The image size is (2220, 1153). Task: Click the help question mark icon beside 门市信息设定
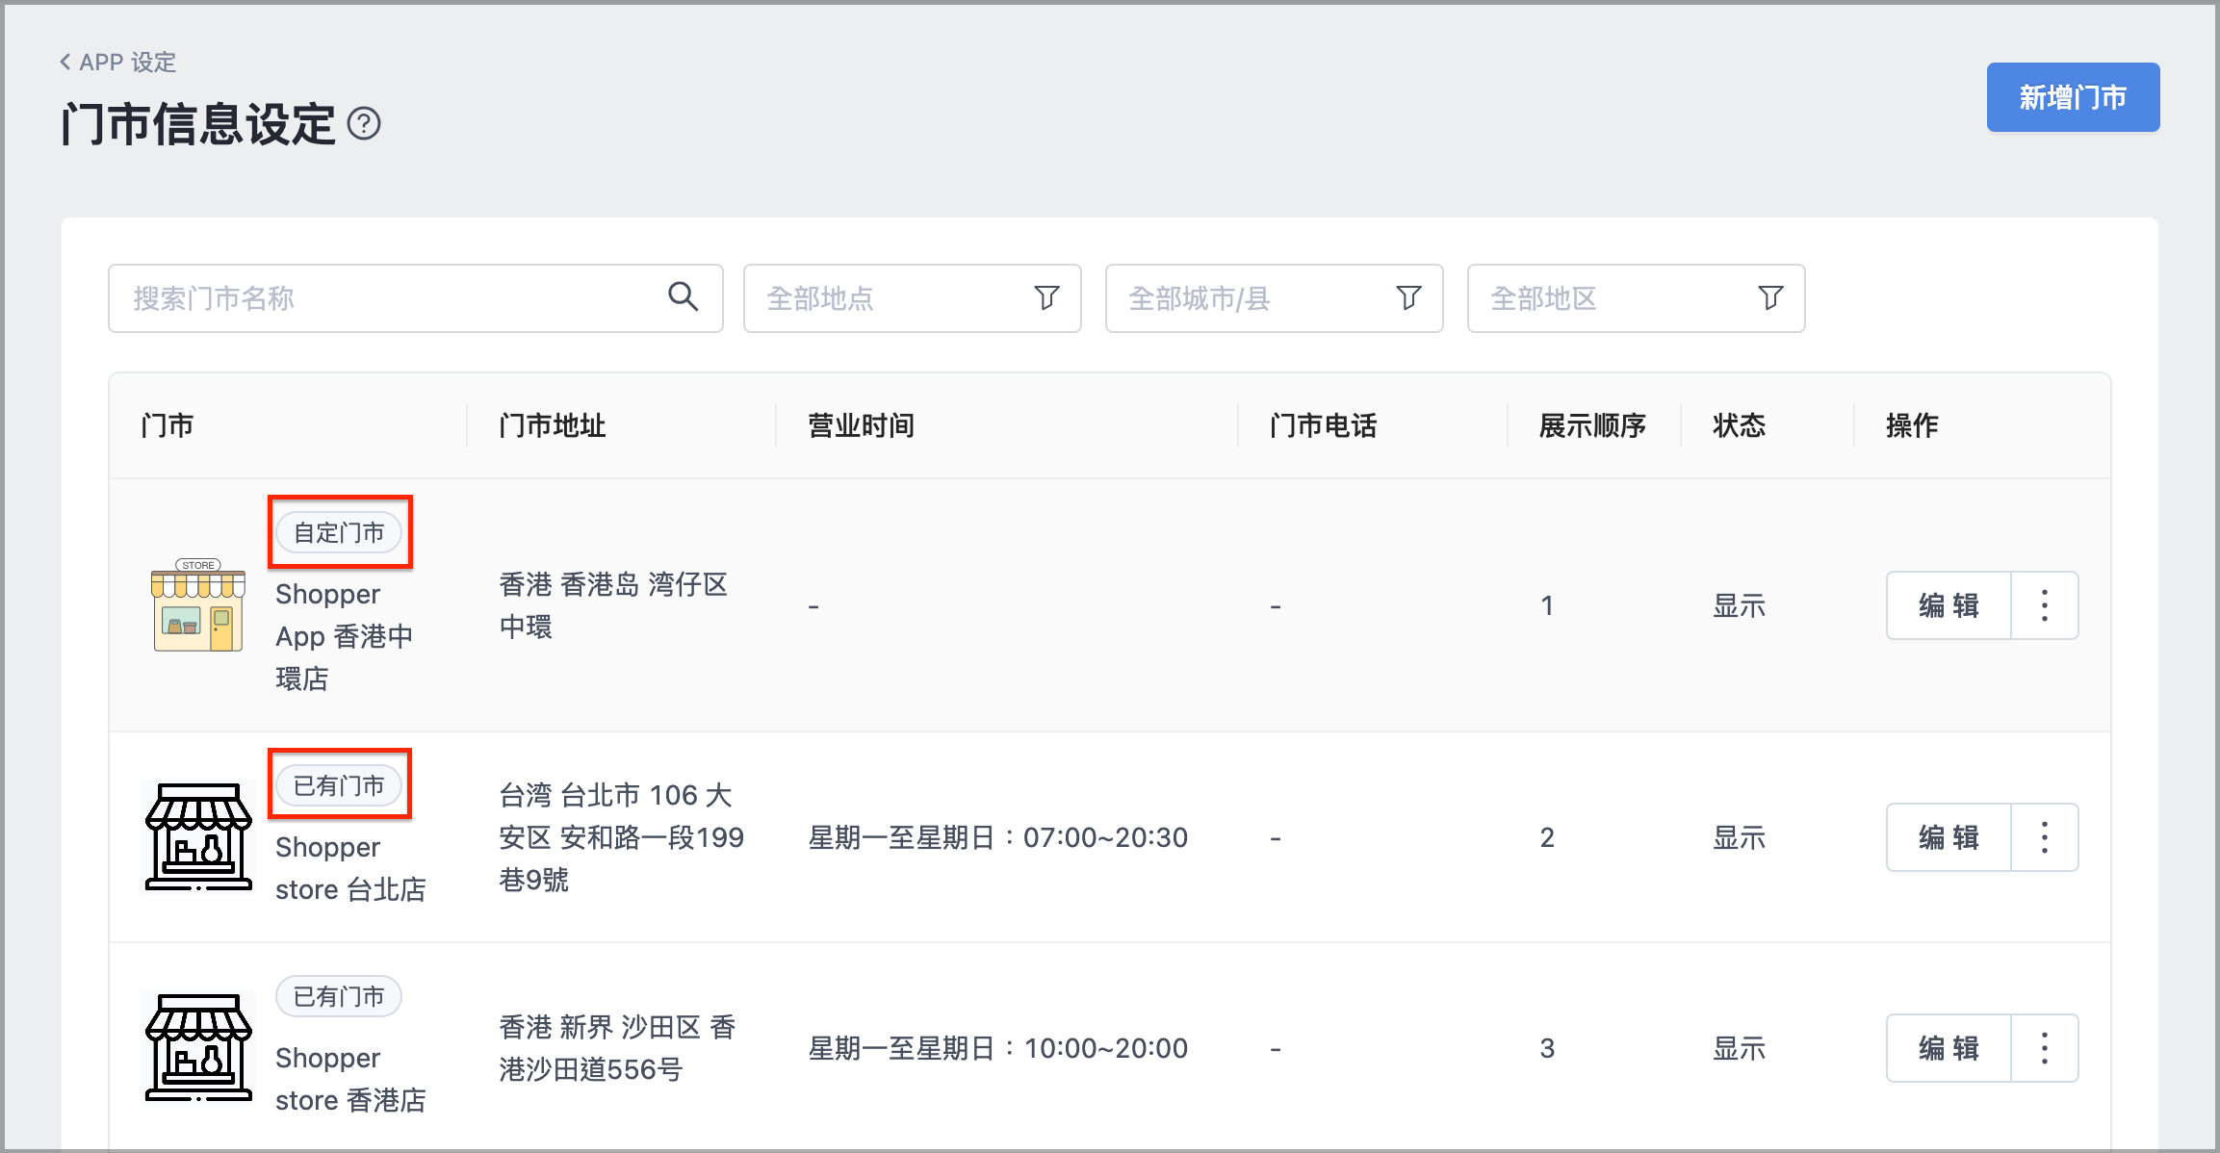[364, 123]
